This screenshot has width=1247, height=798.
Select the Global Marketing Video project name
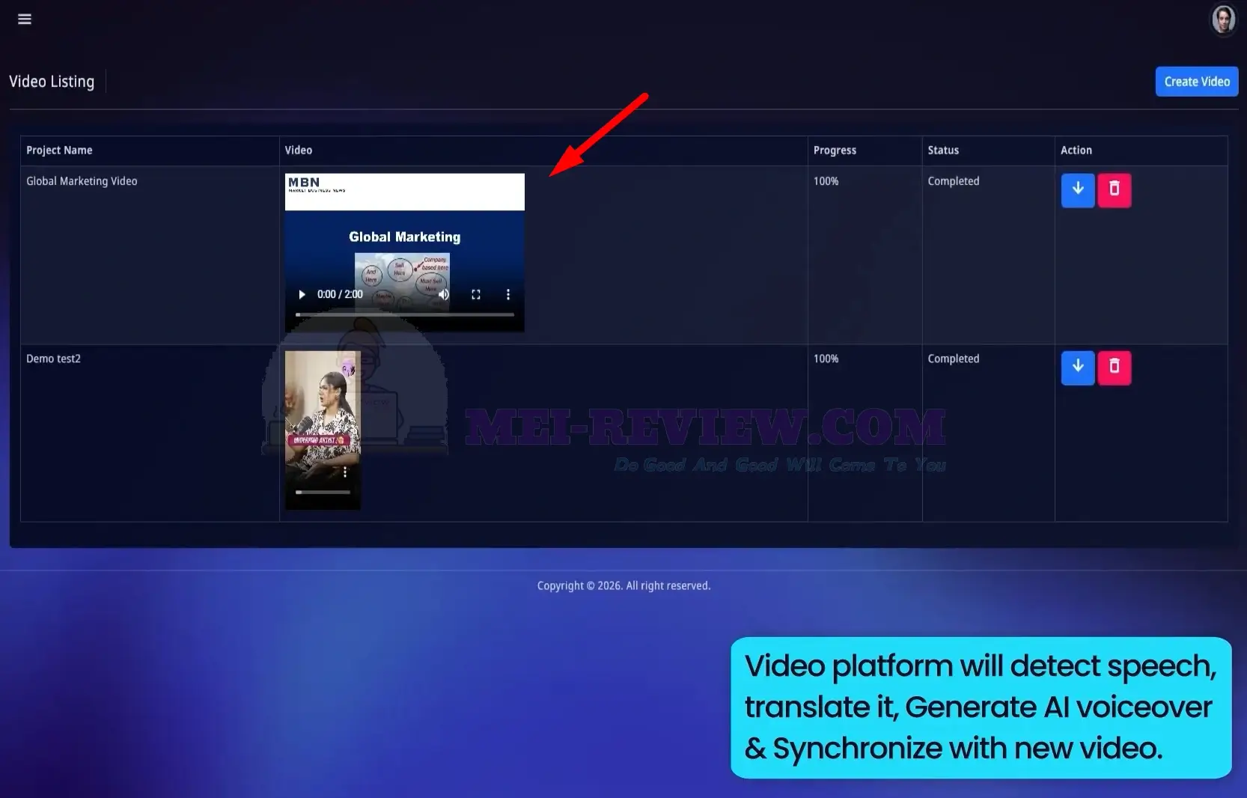click(x=82, y=181)
